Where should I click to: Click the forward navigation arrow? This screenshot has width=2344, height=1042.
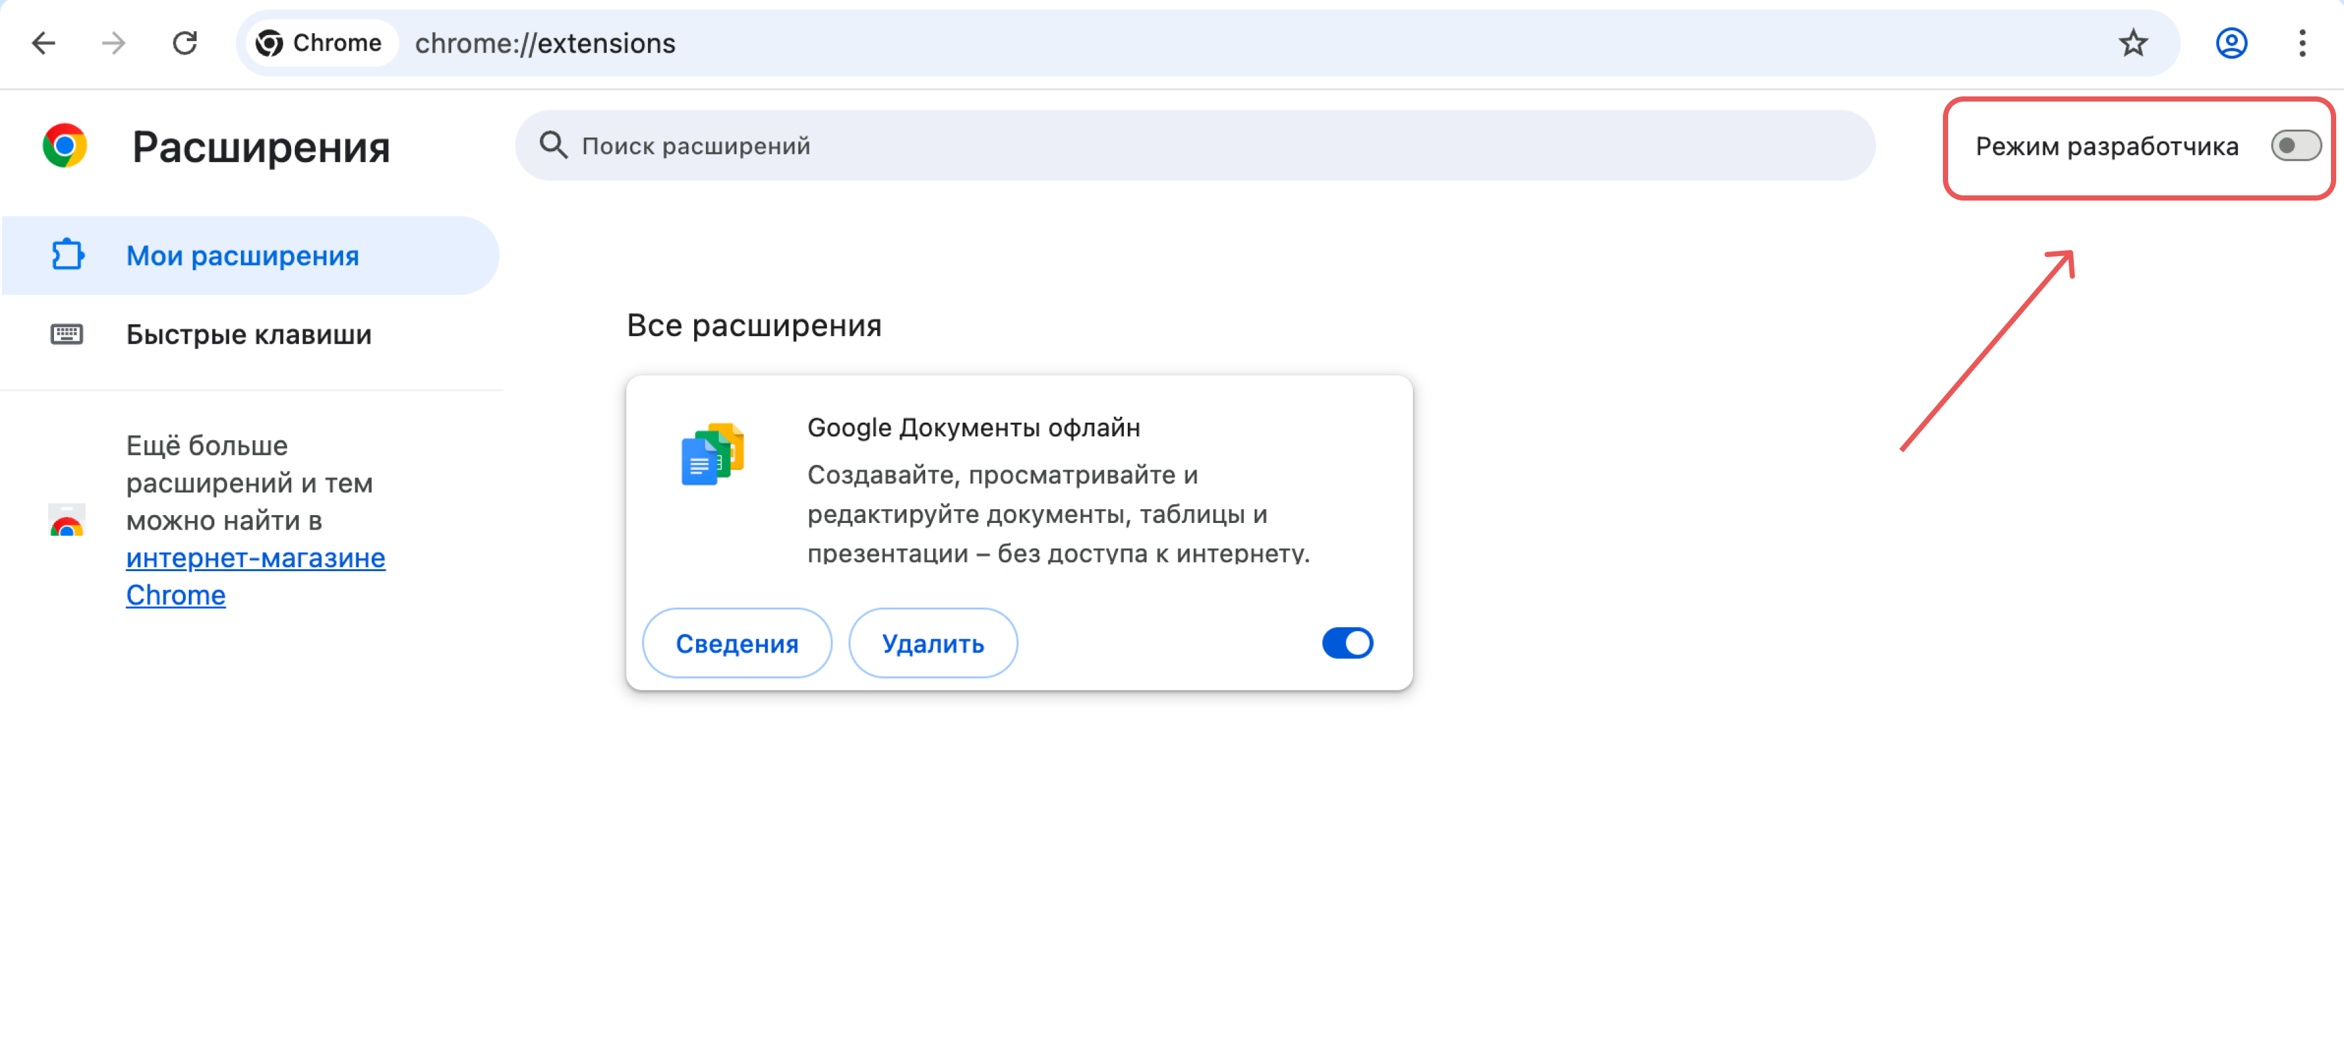[114, 43]
